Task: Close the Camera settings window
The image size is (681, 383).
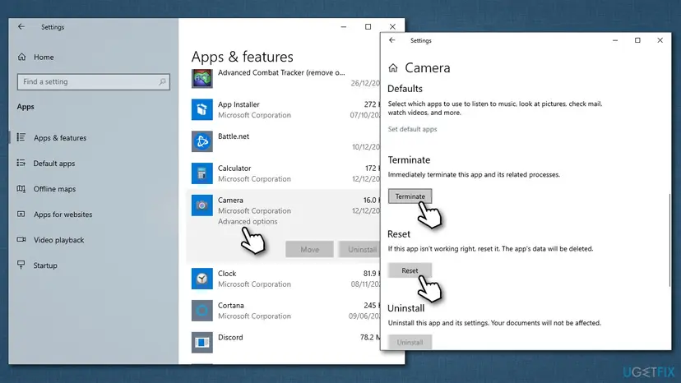Action: pyautogui.click(x=660, y=40)
